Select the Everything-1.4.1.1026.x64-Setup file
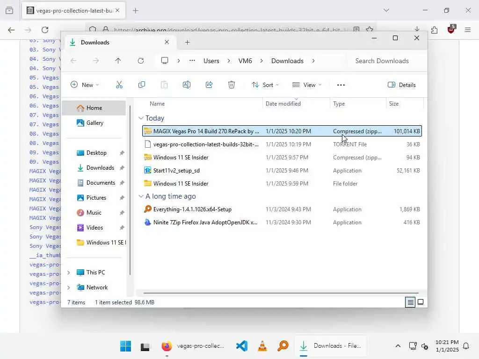This screenshot has width=479, height=359. [x=282, y=209]
